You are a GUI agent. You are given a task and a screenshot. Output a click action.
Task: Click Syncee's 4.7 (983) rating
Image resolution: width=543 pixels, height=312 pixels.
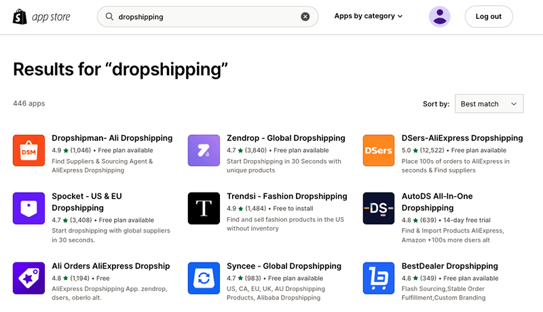[x=243, y=278]
